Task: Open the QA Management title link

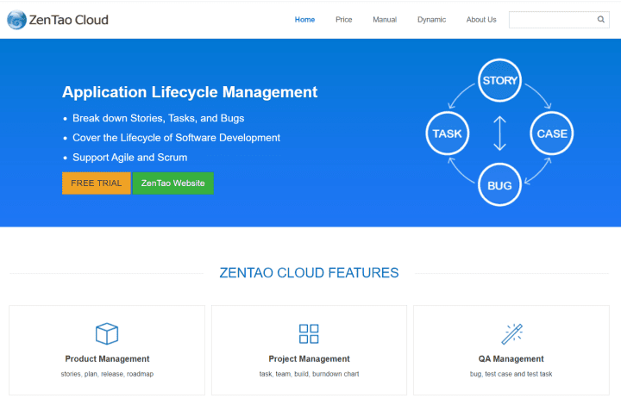Action: coord(511,359)
